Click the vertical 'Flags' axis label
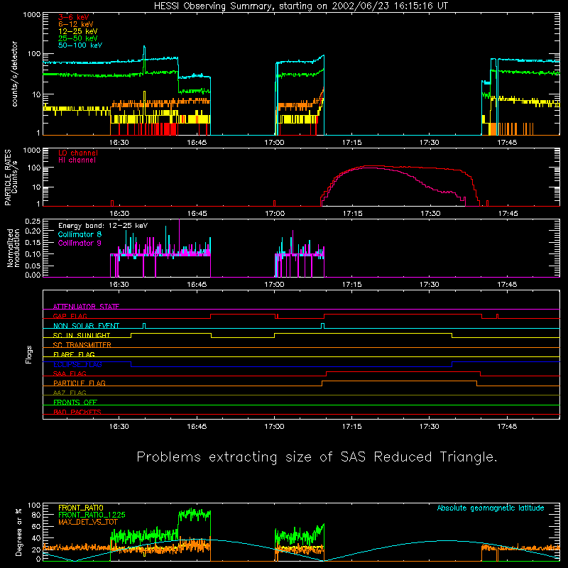This screenshot has width=568, height=568. 28,354
